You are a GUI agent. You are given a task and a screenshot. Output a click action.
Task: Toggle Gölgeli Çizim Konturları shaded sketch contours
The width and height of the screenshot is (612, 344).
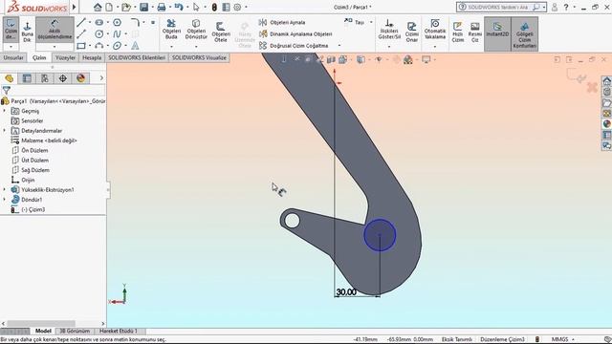[x=525, y=34]
